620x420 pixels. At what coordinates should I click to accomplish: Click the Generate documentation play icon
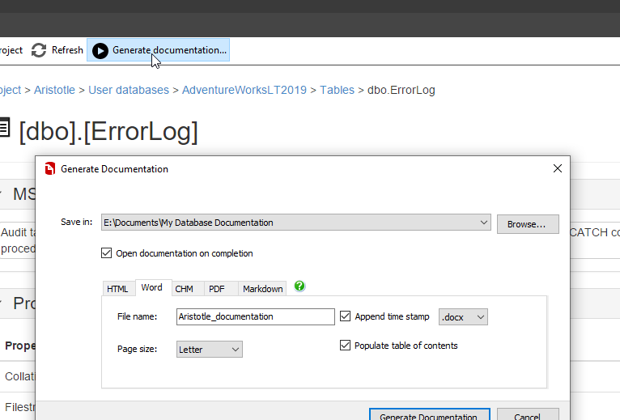(100, 50)
